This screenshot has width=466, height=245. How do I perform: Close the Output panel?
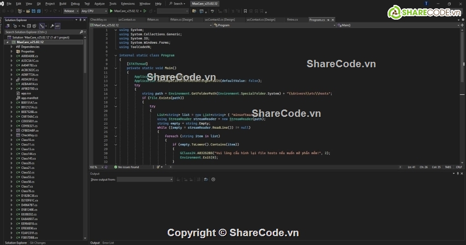point(462,174)
